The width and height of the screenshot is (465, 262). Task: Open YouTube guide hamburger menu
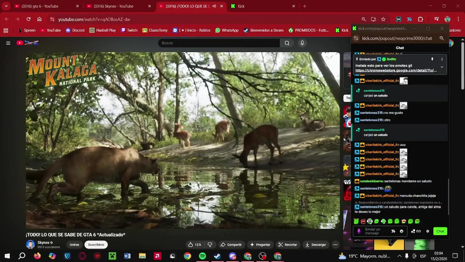(x=8, y=43)
